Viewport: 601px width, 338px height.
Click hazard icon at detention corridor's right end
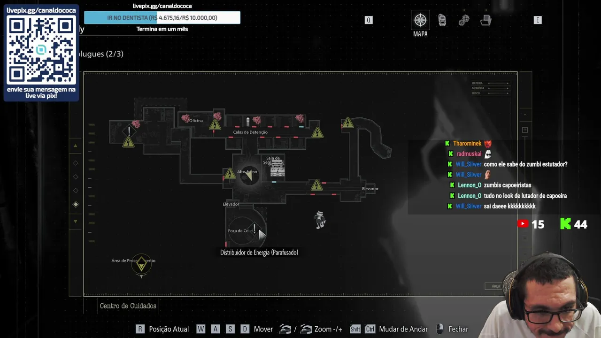tap(317, 133)
